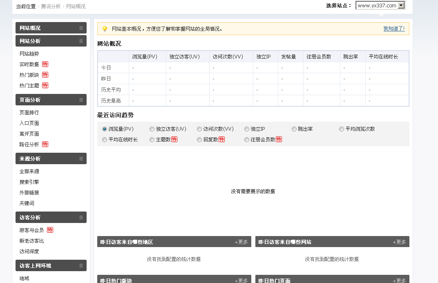The image size is (438, 283).
Task: Click +更多 on 昨日热门版块 panel
Action: tap(241, 281)
